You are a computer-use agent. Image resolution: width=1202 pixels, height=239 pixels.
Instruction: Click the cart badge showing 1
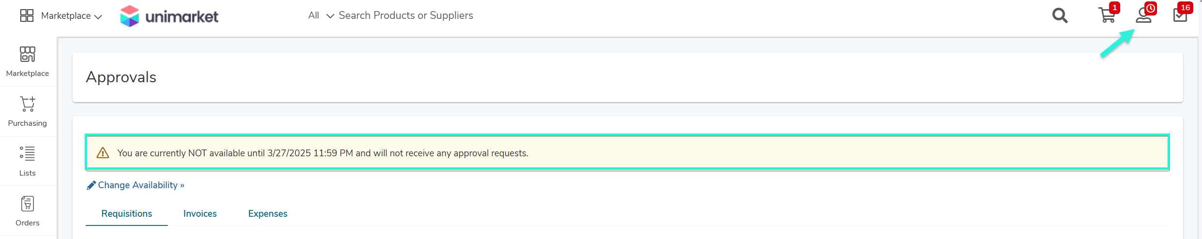(1115, 8)
